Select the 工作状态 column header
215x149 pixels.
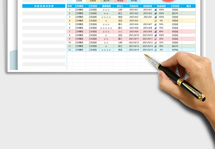click(x=175, y=6)
